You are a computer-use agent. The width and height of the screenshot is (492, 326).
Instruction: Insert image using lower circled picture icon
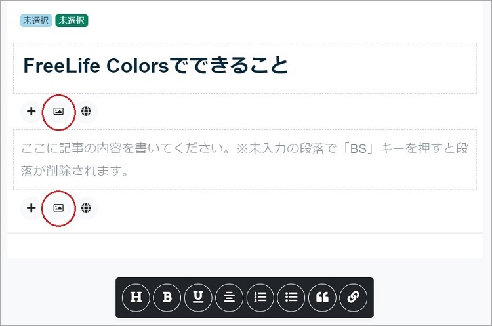coord(58,208)
